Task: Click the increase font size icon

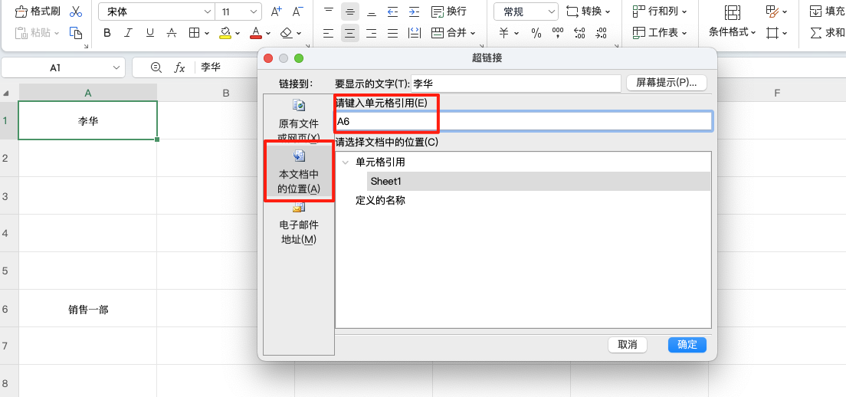Action: pyautogui.click(x=277, y=11)
